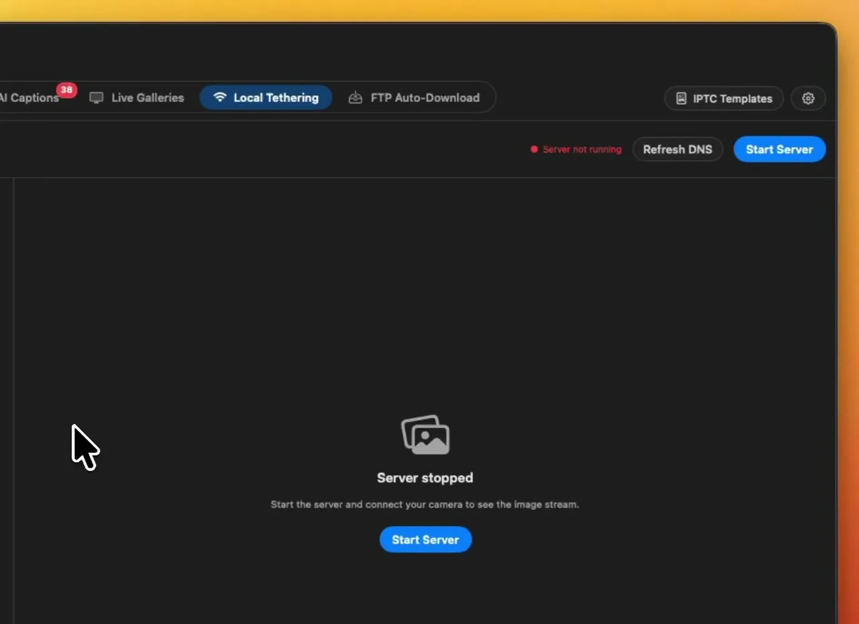The height and width of the screenshot is (624, 859).
Task: Select the Local Tethering tab
Action: (266, 97)
